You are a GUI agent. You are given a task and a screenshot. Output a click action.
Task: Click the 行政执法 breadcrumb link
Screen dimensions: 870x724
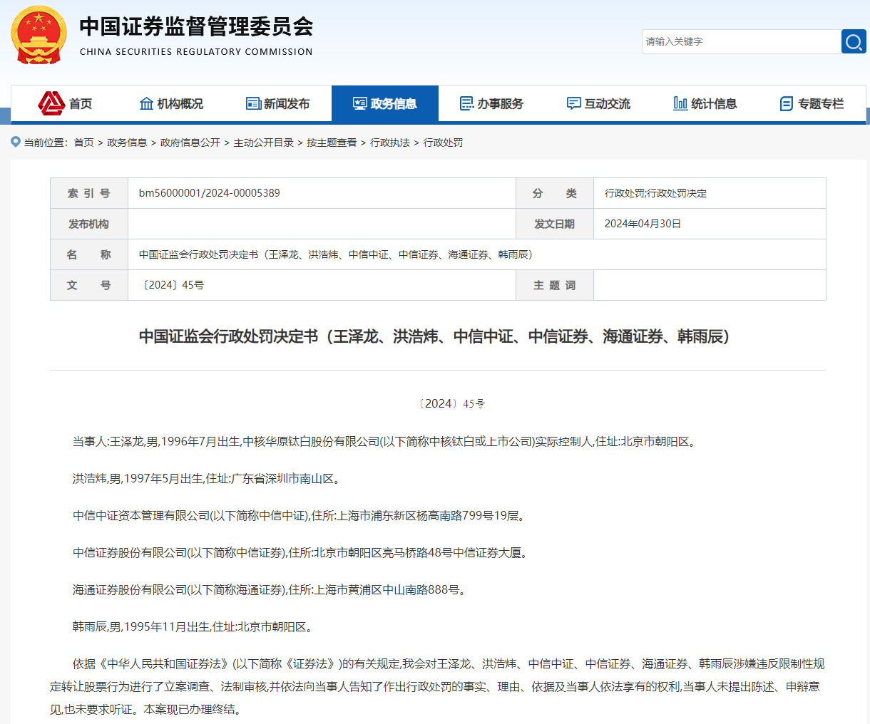390,143
